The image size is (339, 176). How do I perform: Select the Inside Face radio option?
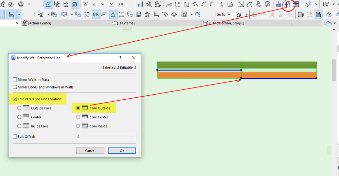click(x=19, y=126)
